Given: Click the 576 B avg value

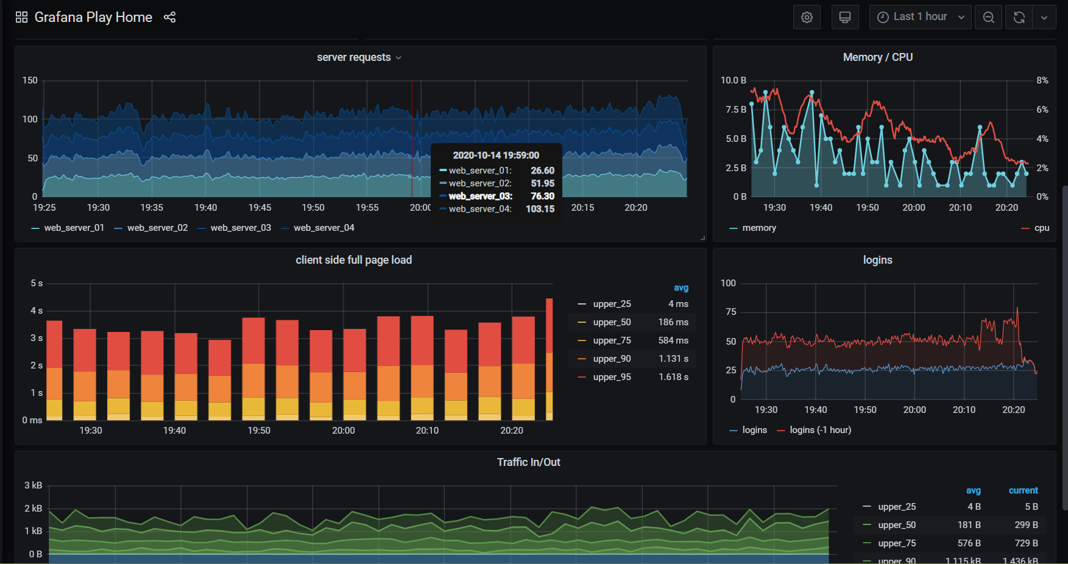Looking at the screenshot, I should point(969,543).
